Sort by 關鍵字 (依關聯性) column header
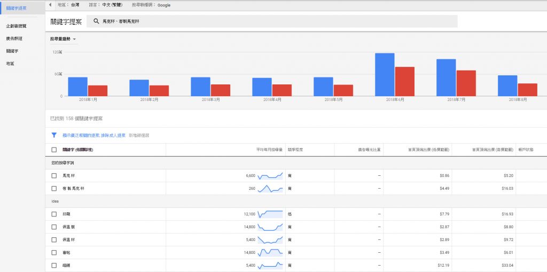This screenshot has height=272, width=547. 78,150
